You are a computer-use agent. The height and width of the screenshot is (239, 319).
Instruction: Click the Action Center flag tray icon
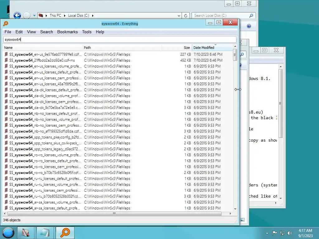point(274,233)
